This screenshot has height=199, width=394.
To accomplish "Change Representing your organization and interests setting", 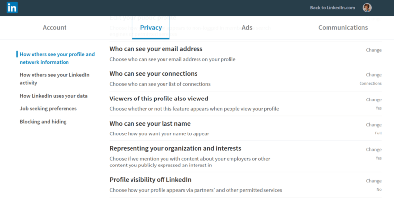I will coord(374,150).
